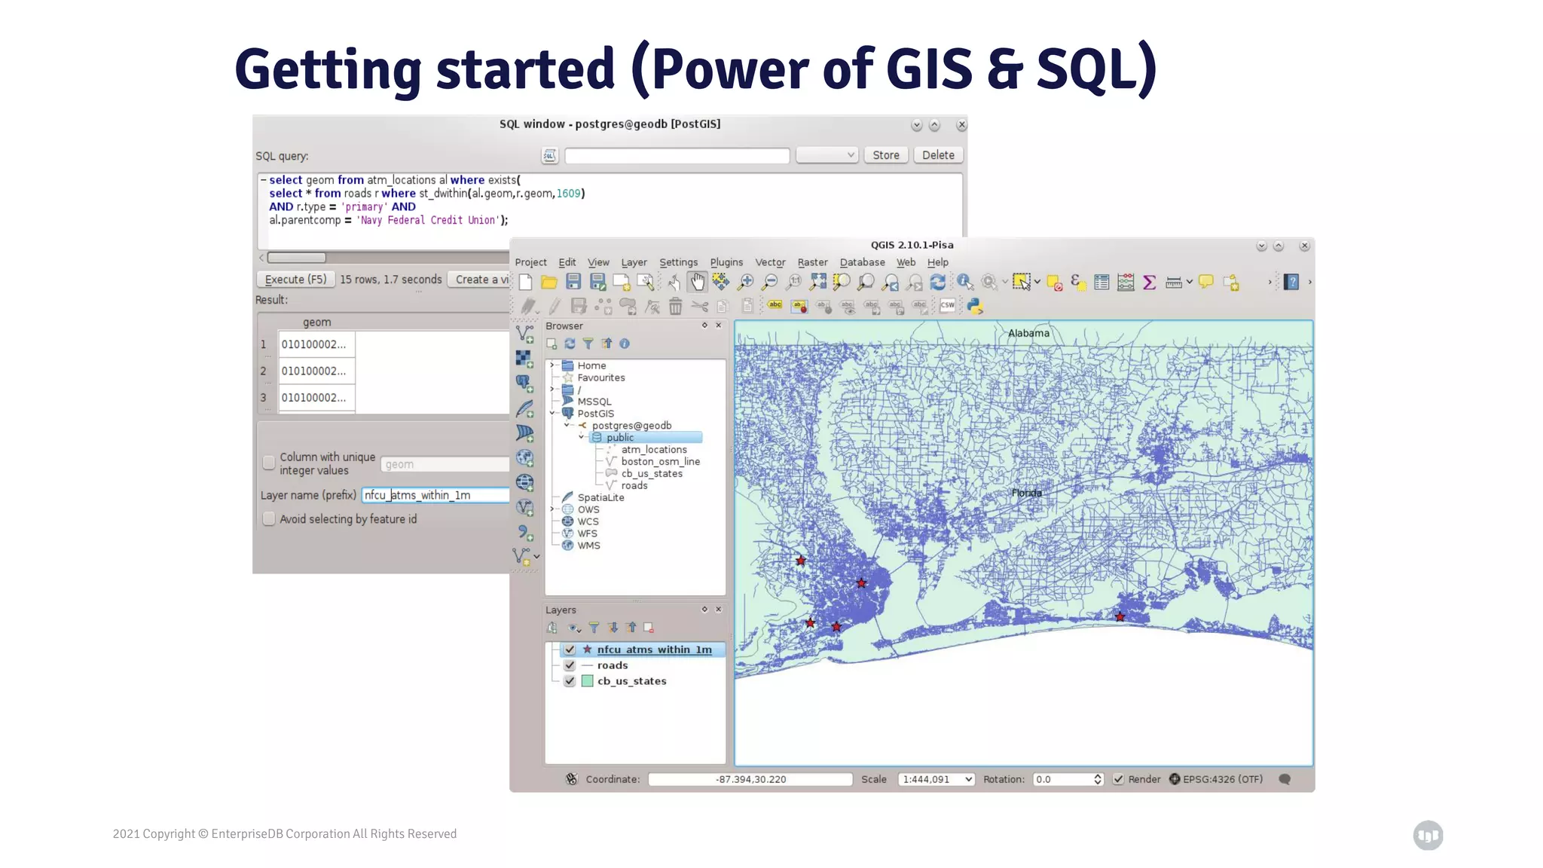Open project with the folder icon
1543x868 pixels.
[x=549, y=282]
